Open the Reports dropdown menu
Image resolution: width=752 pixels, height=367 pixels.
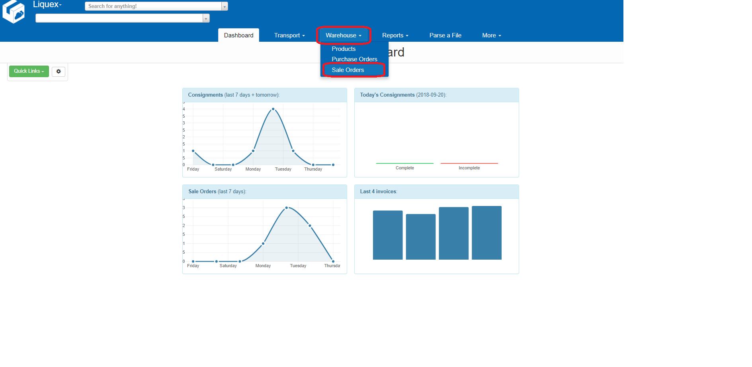pyautogui.click(x=395, y=35)
